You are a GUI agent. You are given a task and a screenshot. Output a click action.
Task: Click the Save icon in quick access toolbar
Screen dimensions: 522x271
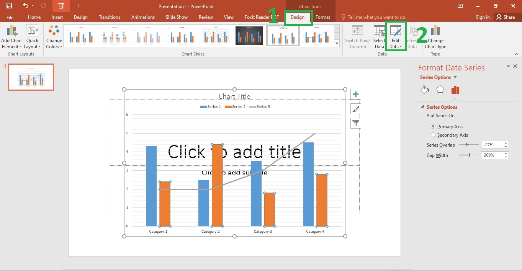pyautogui.click(x=9, y=6)
